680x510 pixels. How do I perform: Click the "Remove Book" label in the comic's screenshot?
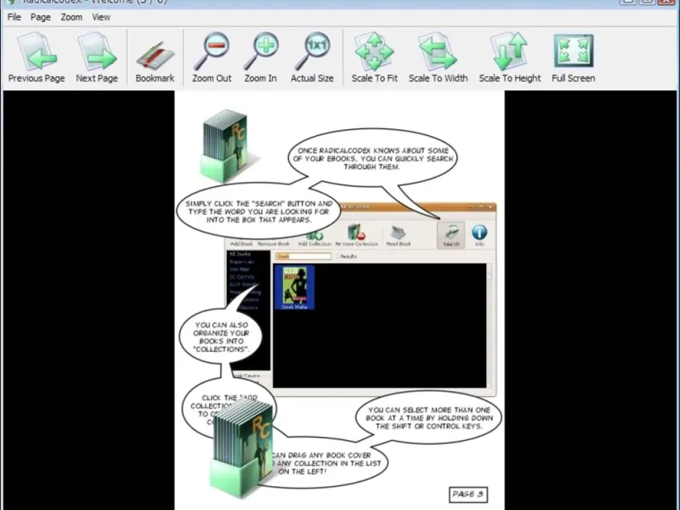pos(273,244)
